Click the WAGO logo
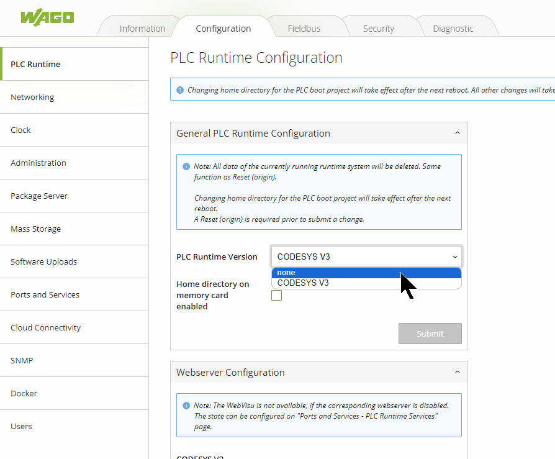The height and width of the screenshot is (459, 555). [47, 17]
